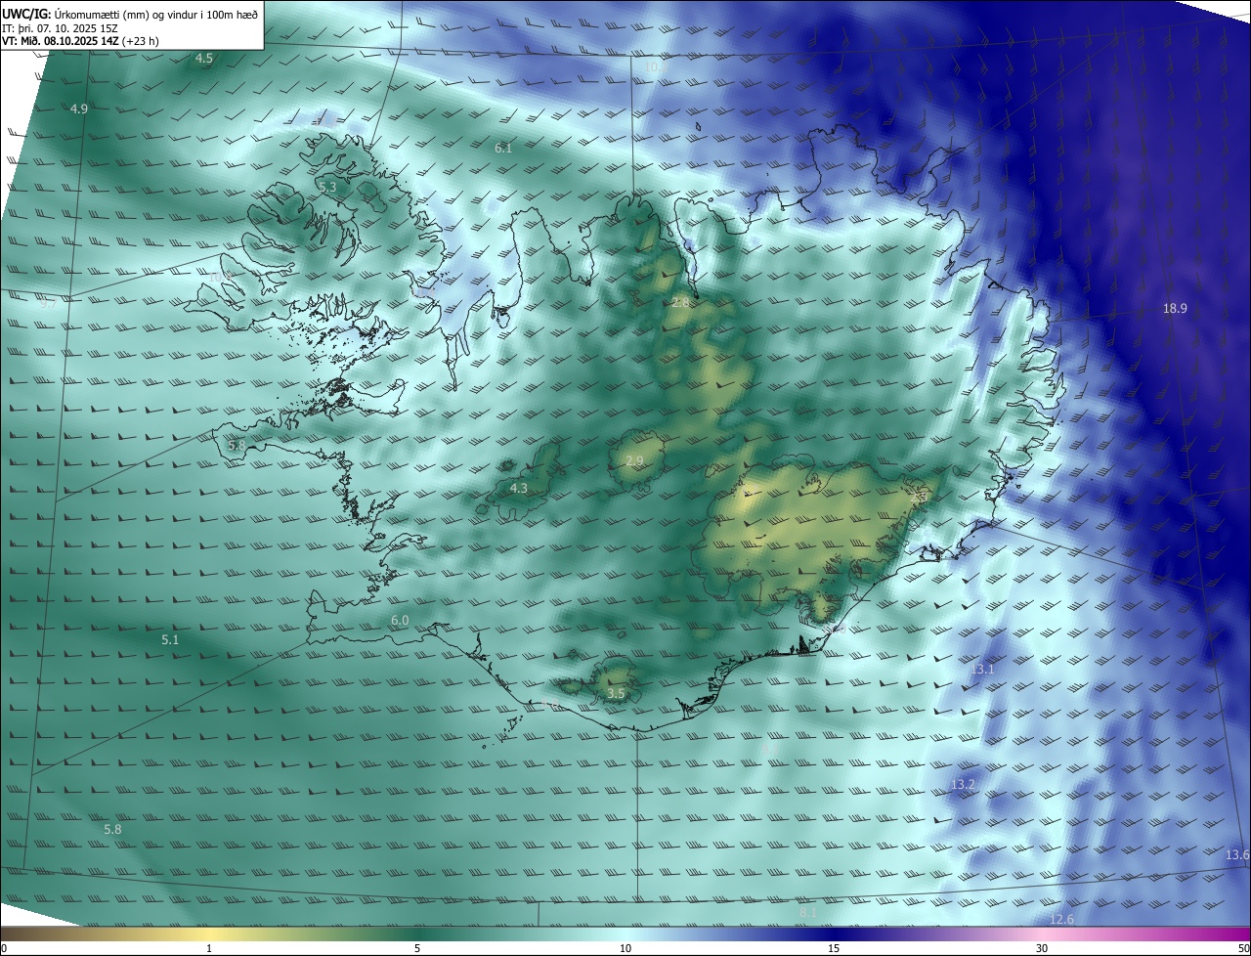Click the 6.0 value label
This screenshot has width=1251, height=956.
click(400, 621)
